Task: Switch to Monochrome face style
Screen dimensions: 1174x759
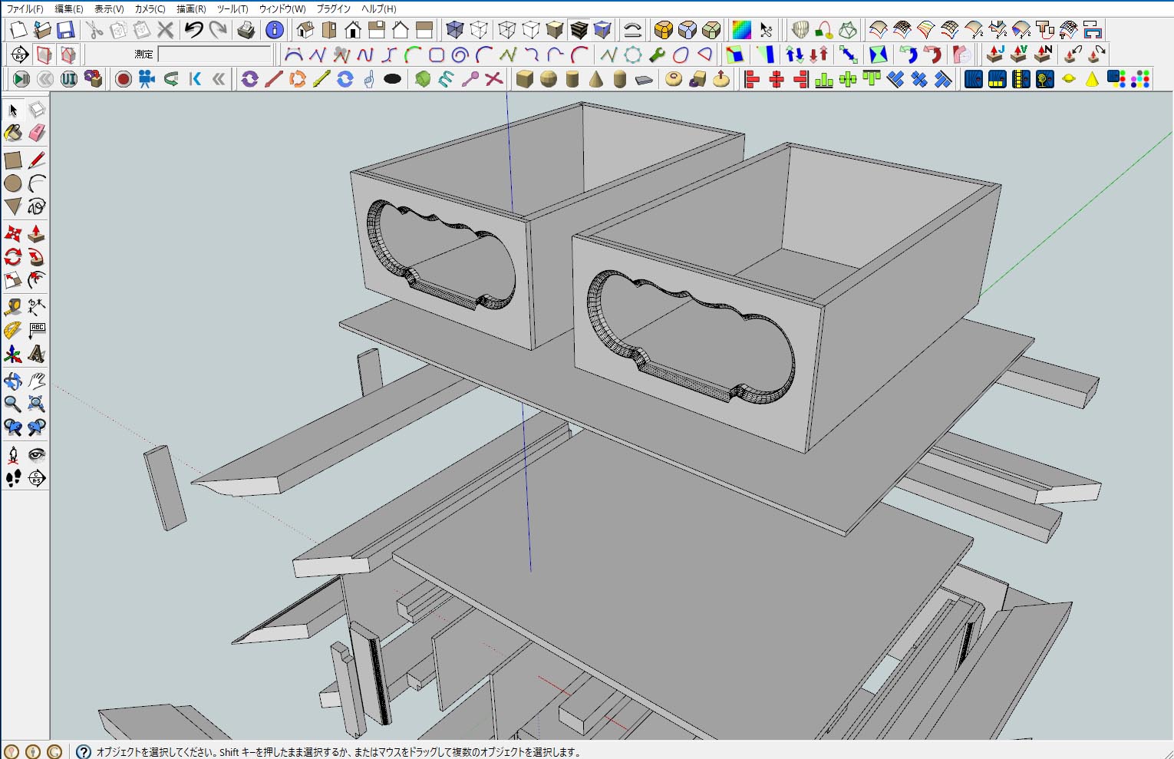Action: pos(603,30)
